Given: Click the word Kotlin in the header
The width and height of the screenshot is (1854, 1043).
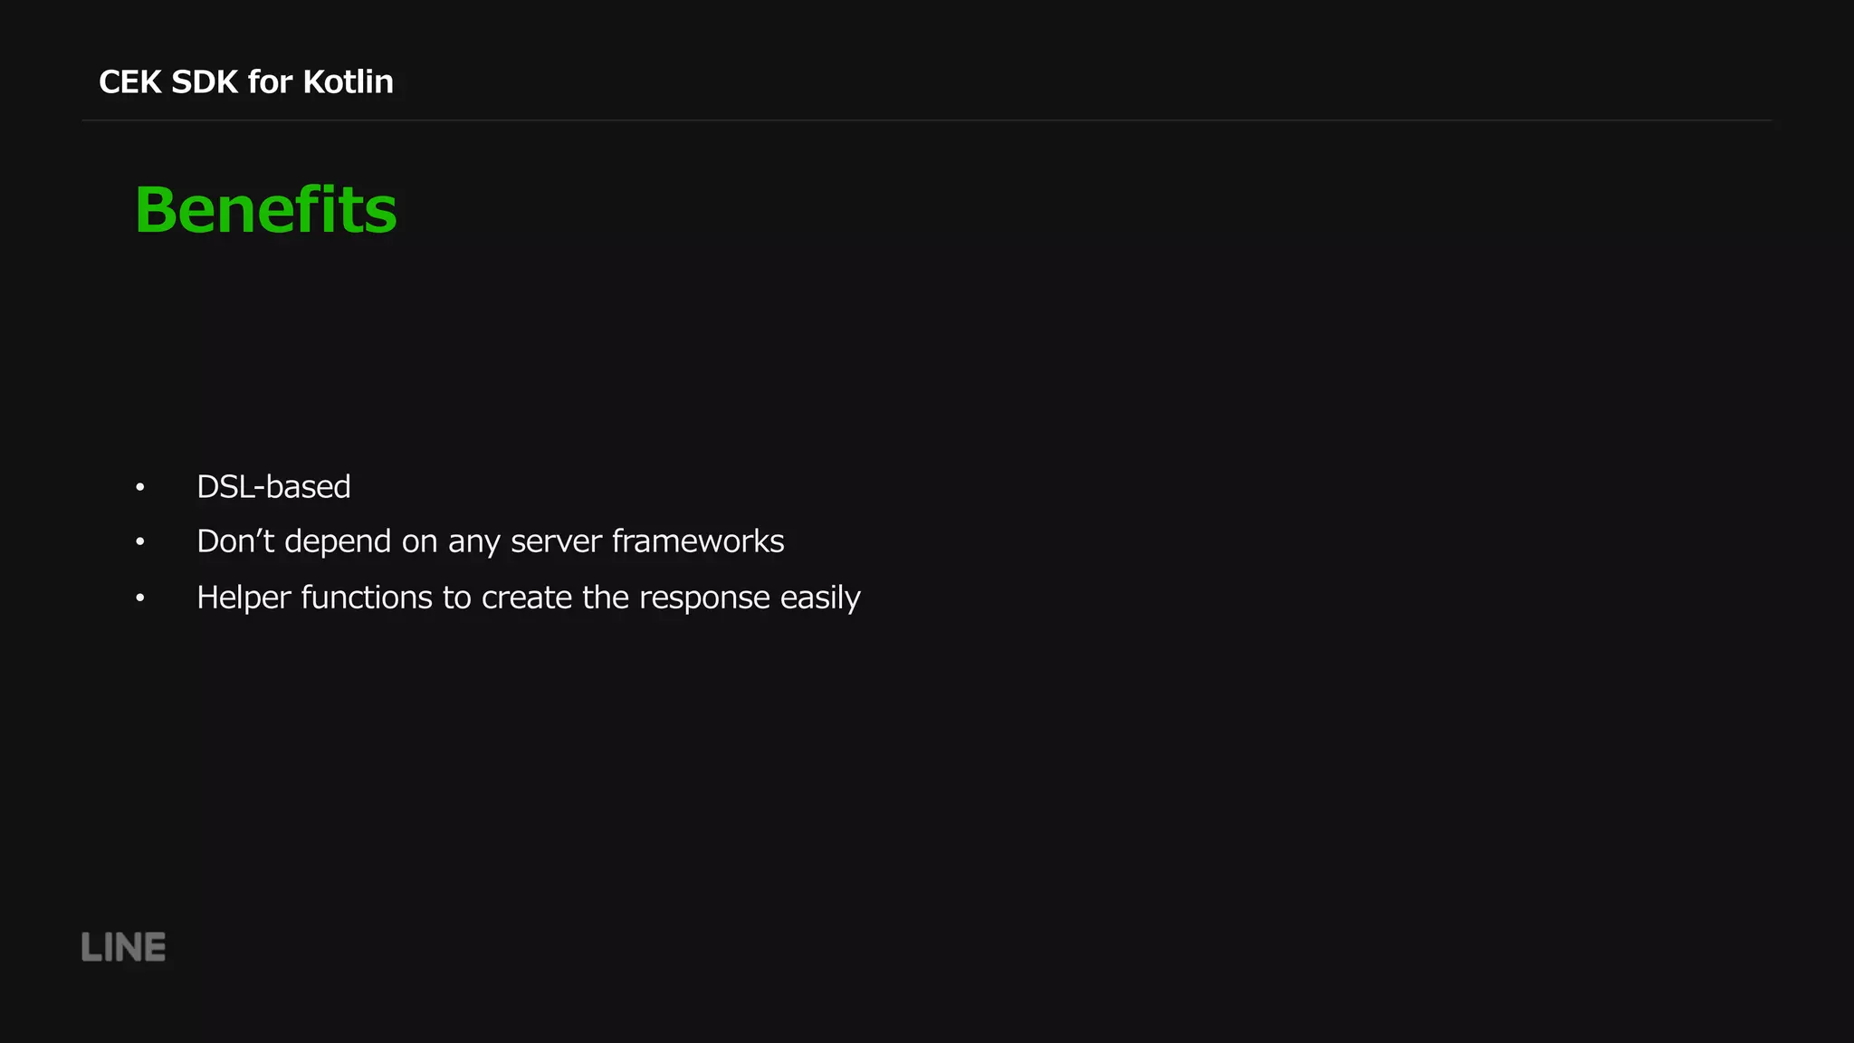Looking at the screenshot, I should [x=348, y=82].
